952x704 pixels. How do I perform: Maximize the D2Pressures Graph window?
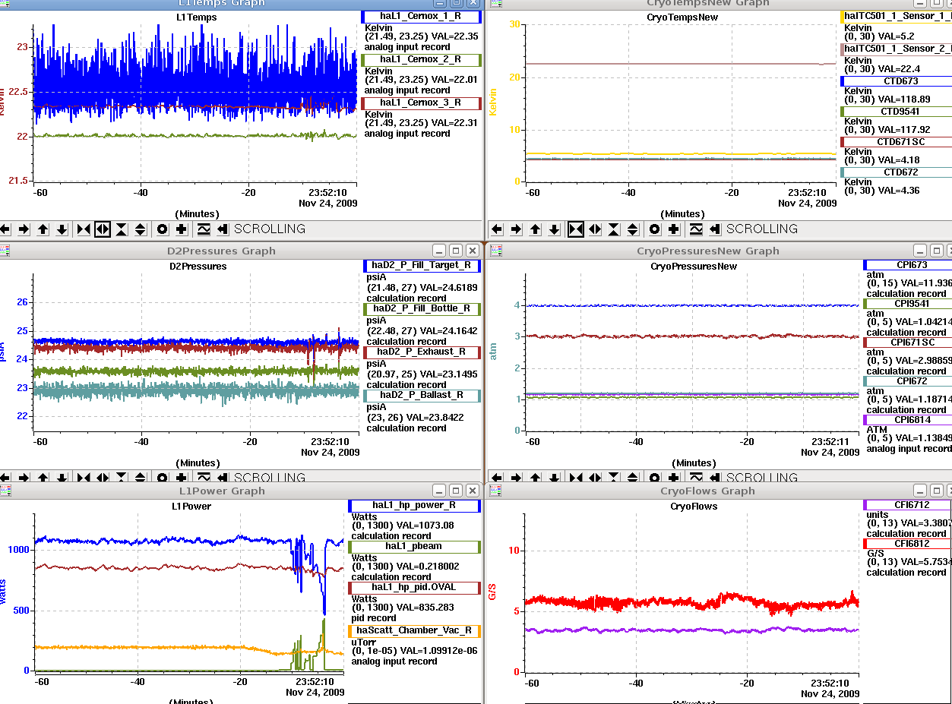click(456, 251)
